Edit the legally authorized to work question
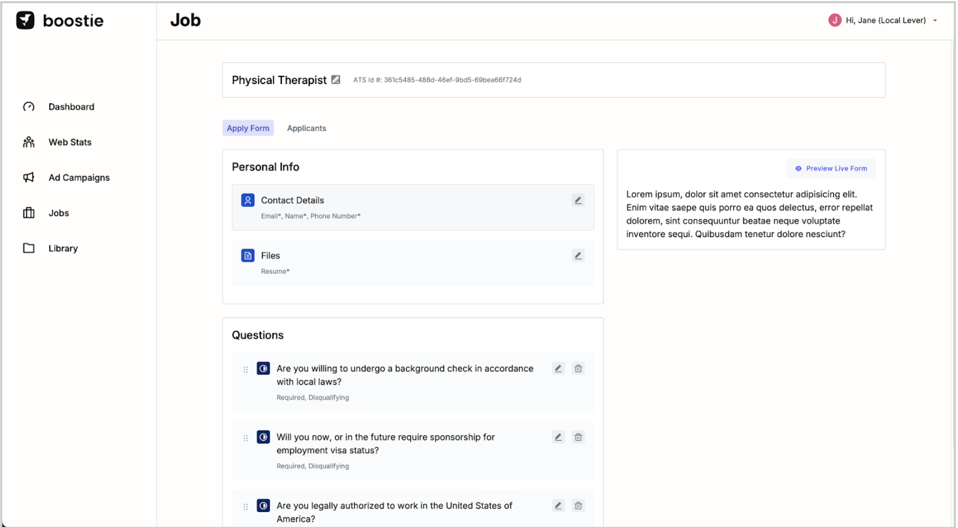958x528 pixels. coord(558,506)
